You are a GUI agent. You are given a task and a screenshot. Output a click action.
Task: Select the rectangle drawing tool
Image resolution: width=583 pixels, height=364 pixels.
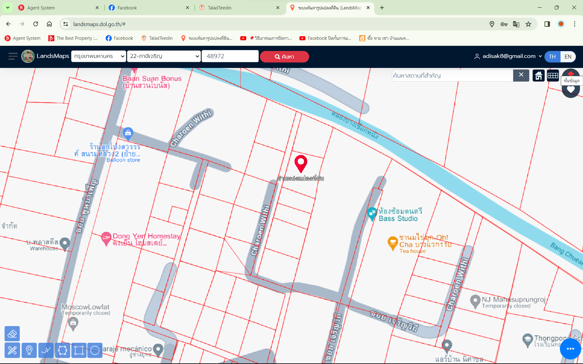(79, 350)
